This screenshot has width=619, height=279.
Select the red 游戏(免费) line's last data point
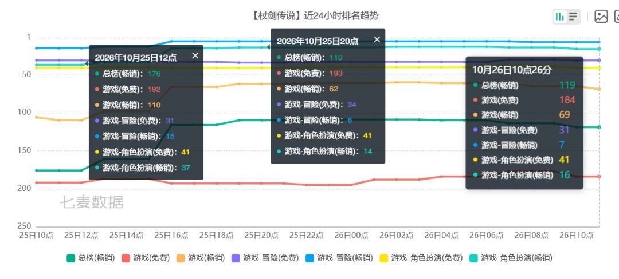tap(599, 177)
